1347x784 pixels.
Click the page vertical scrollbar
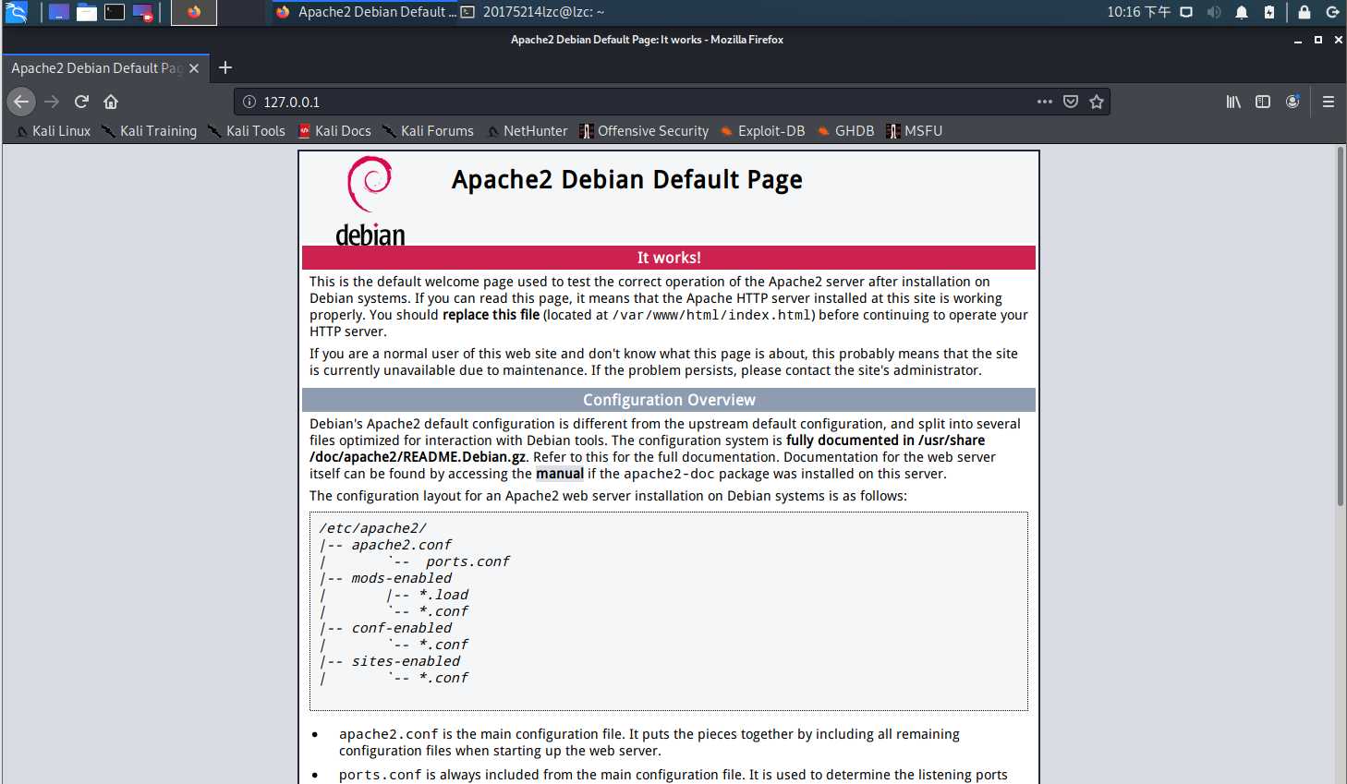coord(1340,325)
